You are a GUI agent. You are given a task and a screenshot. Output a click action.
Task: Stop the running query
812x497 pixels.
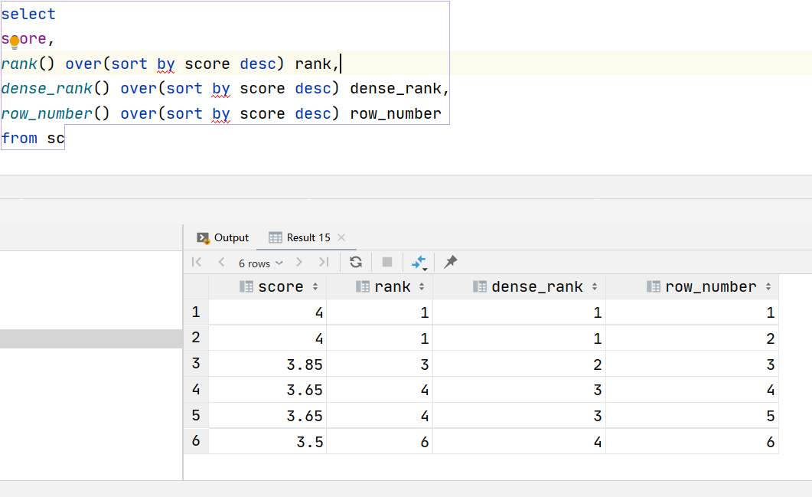pos(386,262)
